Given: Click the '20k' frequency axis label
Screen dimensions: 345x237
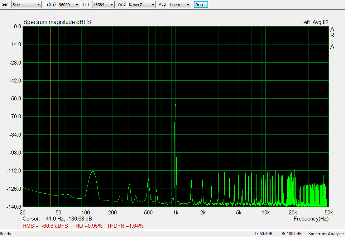Looking at the screenshot, I should pos(293,213).
